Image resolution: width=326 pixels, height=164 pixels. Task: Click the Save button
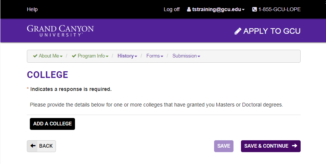pyautogui.click(x=224, y=146)
